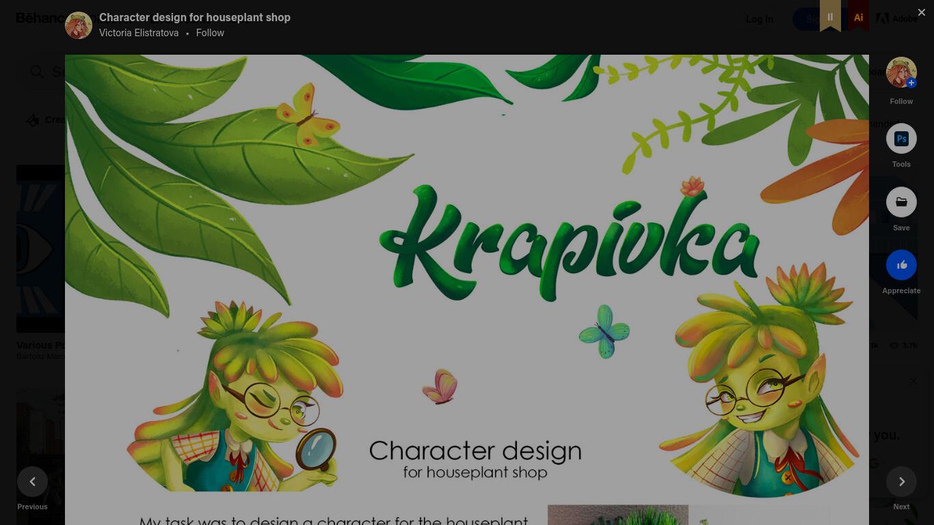Click the Krapivka project cover image

(x=467, y=290)
